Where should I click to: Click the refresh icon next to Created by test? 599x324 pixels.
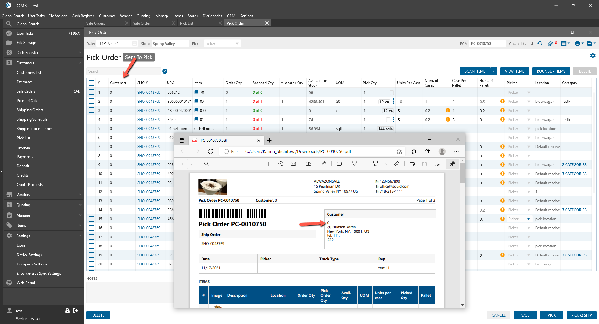point(540,44)
